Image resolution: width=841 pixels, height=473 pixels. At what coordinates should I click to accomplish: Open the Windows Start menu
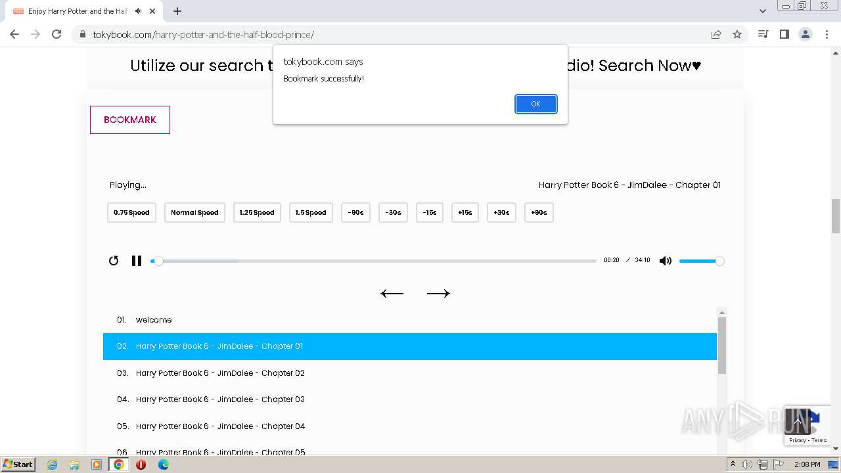point(18,464)
